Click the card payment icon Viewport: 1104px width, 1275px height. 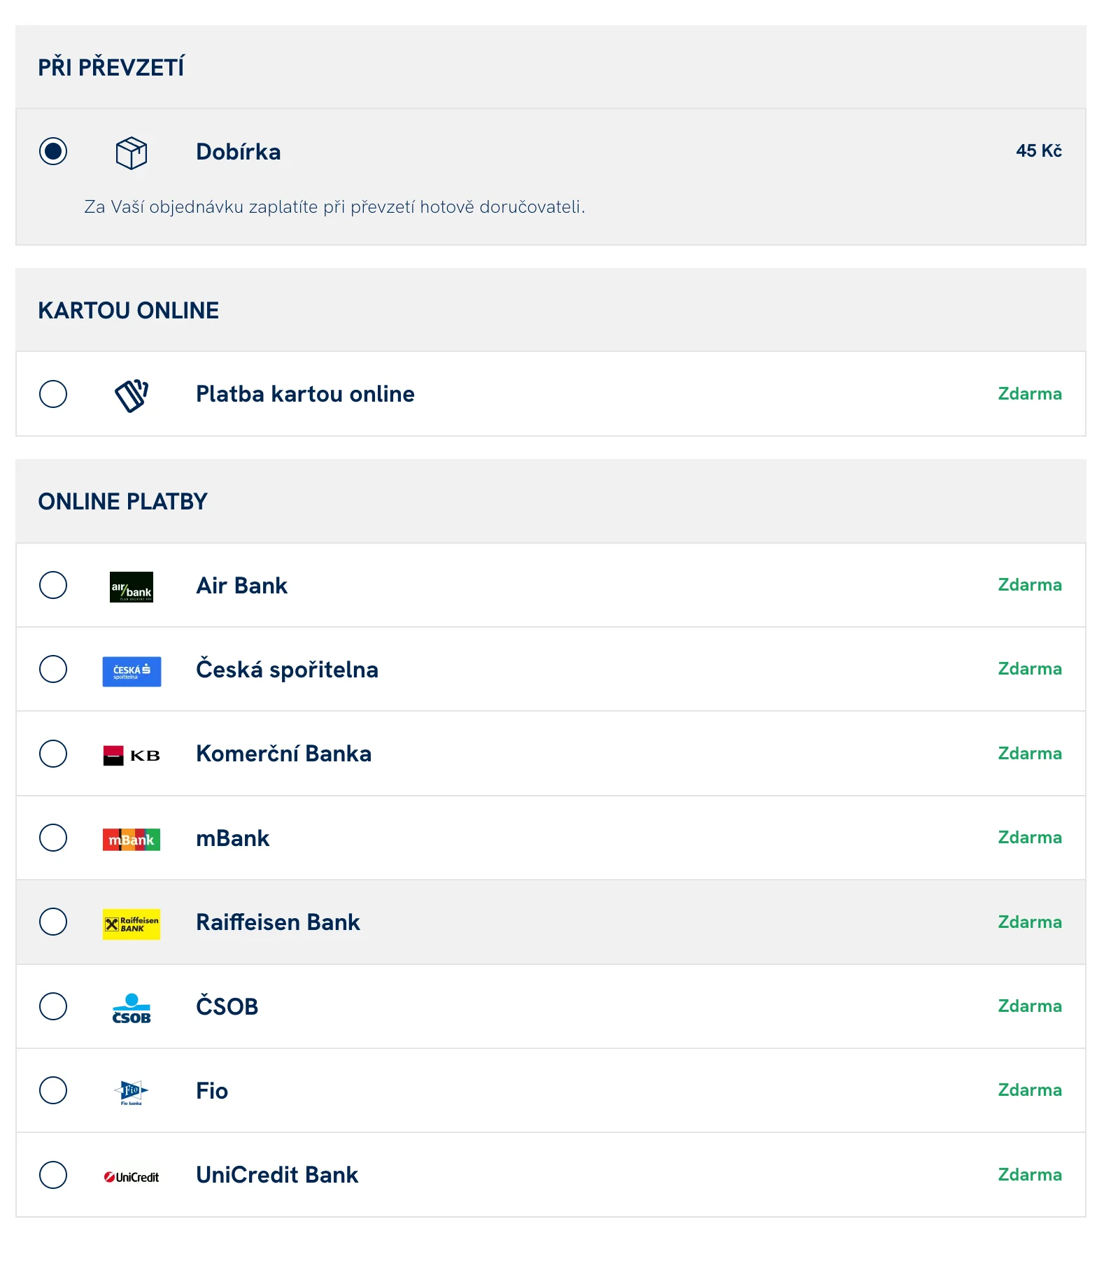131,395
